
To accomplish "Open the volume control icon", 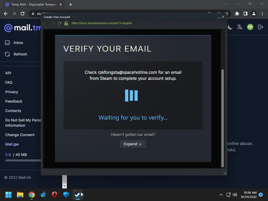I will tap(235, 195).
